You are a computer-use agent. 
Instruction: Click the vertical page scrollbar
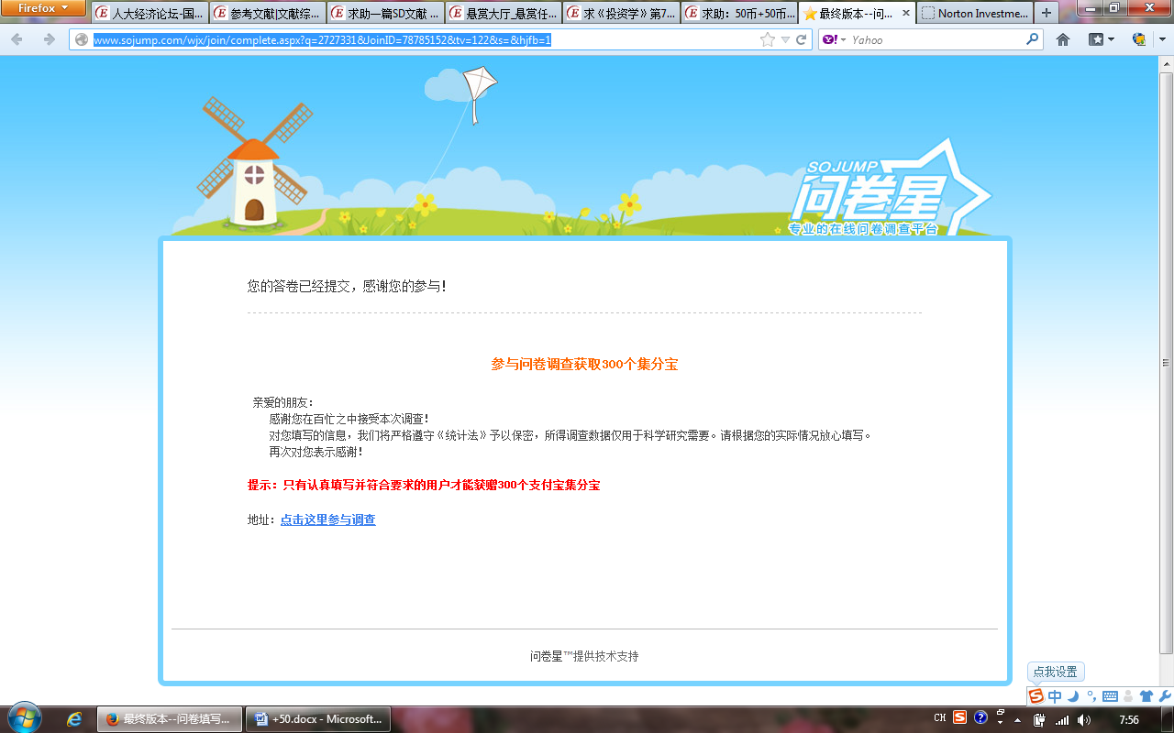click(x=1166, y=362)
